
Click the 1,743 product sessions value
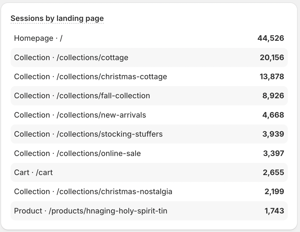click(274, 211)
